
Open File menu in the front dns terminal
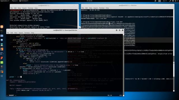[x=8, y=33]
